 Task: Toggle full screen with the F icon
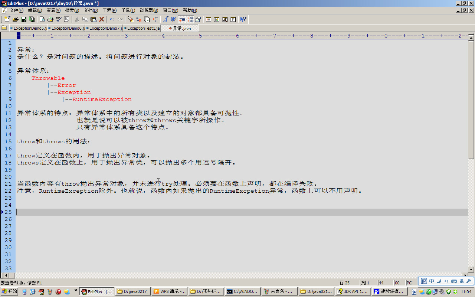click(233, 19)
